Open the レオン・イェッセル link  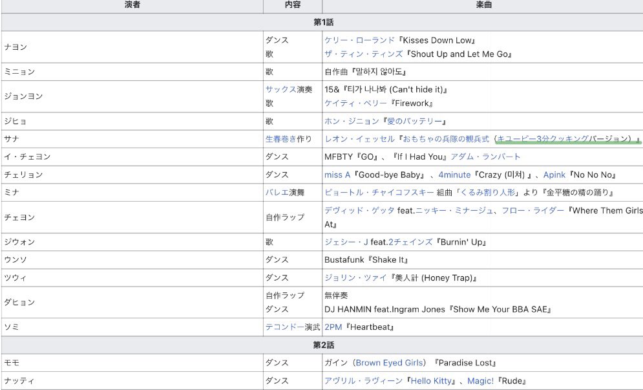click(x=359, y=139)
